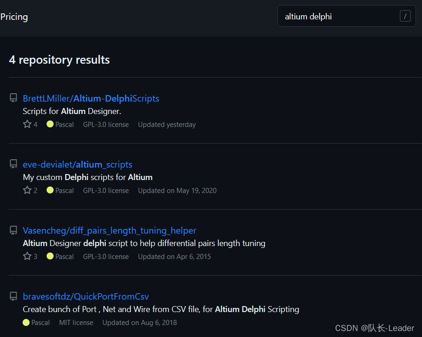
Task: Click 'Updated on May 19, 2020' timestamp
Action: coord(177,191)
